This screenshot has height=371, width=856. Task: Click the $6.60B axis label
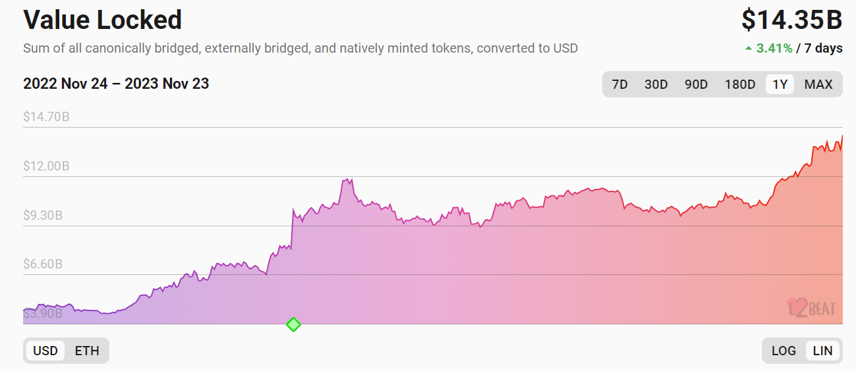[43, 264]
